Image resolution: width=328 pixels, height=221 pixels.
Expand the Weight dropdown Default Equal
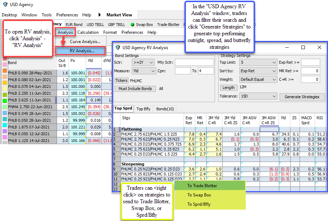258,79
